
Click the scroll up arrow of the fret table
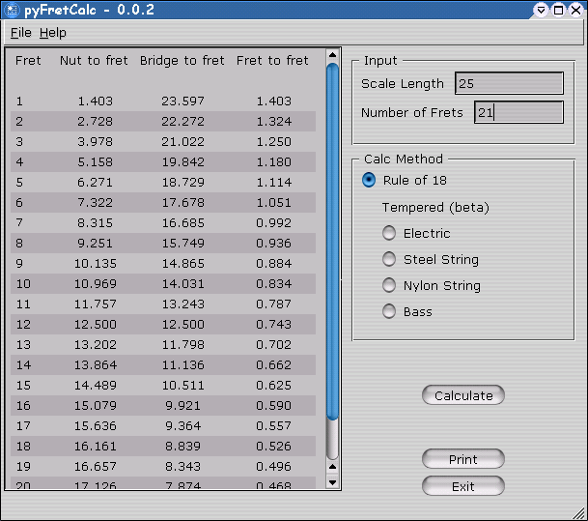point(332,57)
